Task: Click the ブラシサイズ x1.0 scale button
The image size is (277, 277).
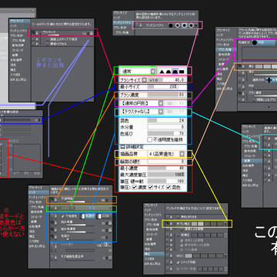Action: (x=155, y=80)
